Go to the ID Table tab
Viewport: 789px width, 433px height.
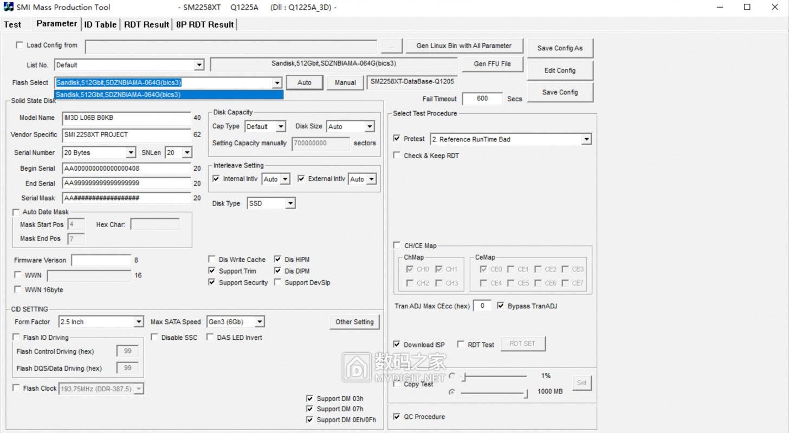100,24
